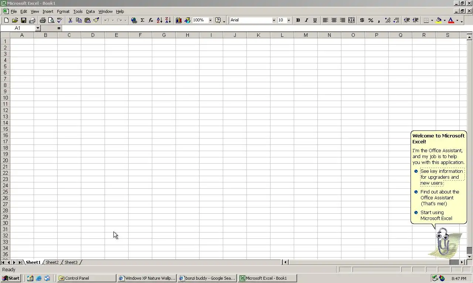473x283 pixels.
Task: Click the Paste clipboard icon
Action: tap(88, 20)
